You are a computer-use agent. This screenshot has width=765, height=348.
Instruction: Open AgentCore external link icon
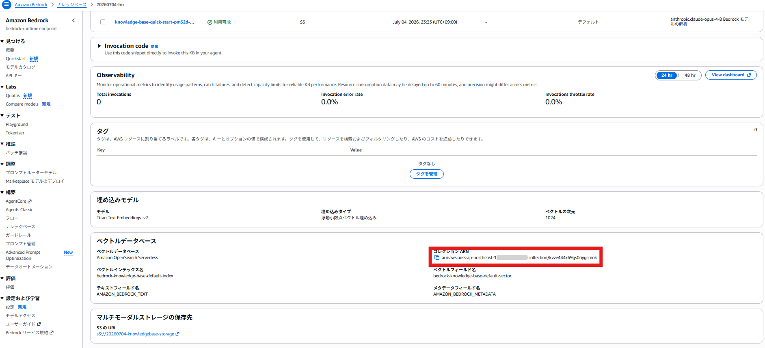click(30, 201)
